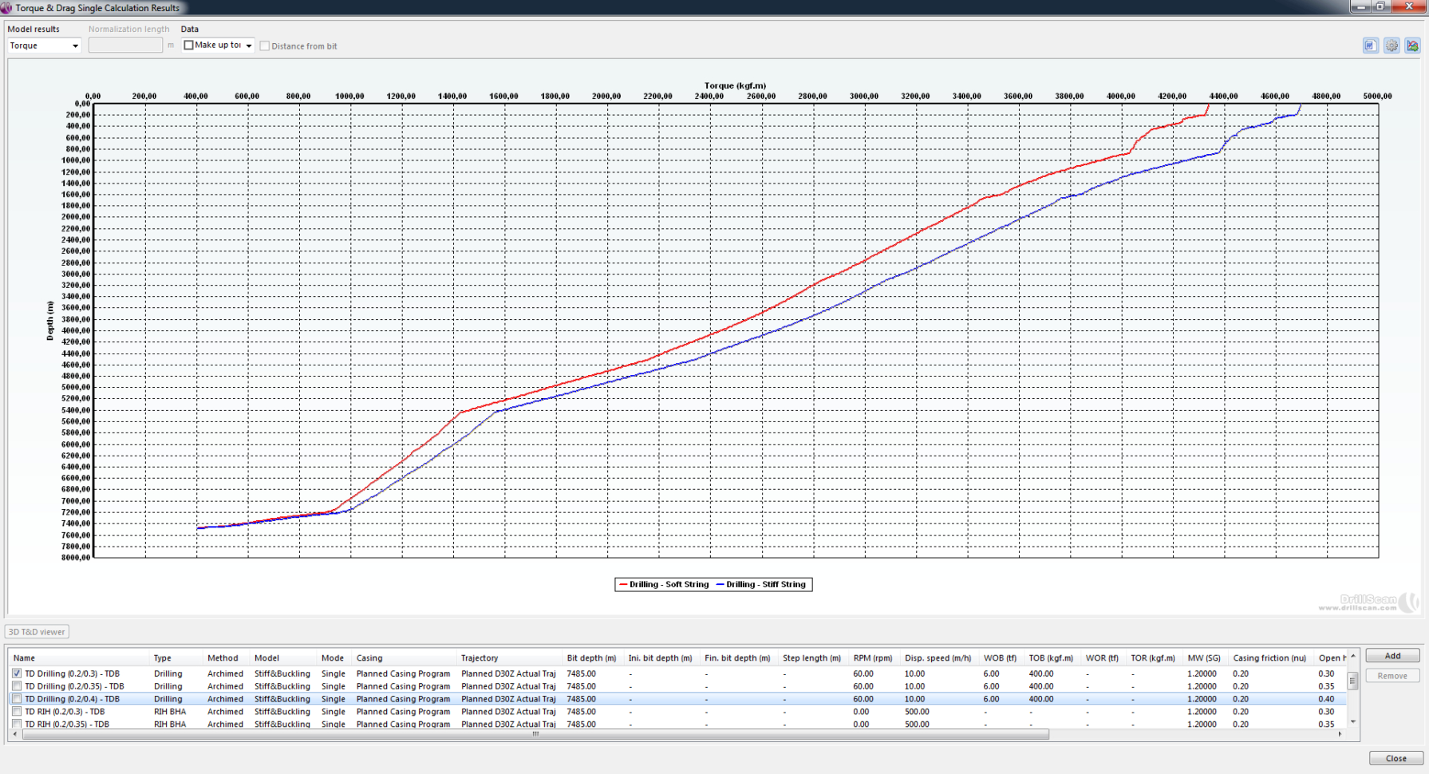Click the Close button
The height and width of the screenshot is (774, 1429).
coord(1395,758)
